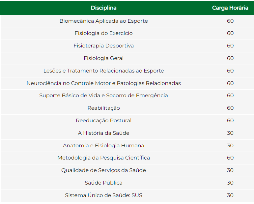Click the Saúde Pública discipline name
Screen dimensions: 254x204
pos(103,183)
